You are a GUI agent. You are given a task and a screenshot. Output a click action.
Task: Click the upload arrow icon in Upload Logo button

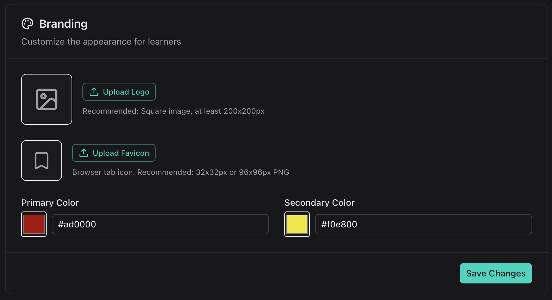point(93,91)
